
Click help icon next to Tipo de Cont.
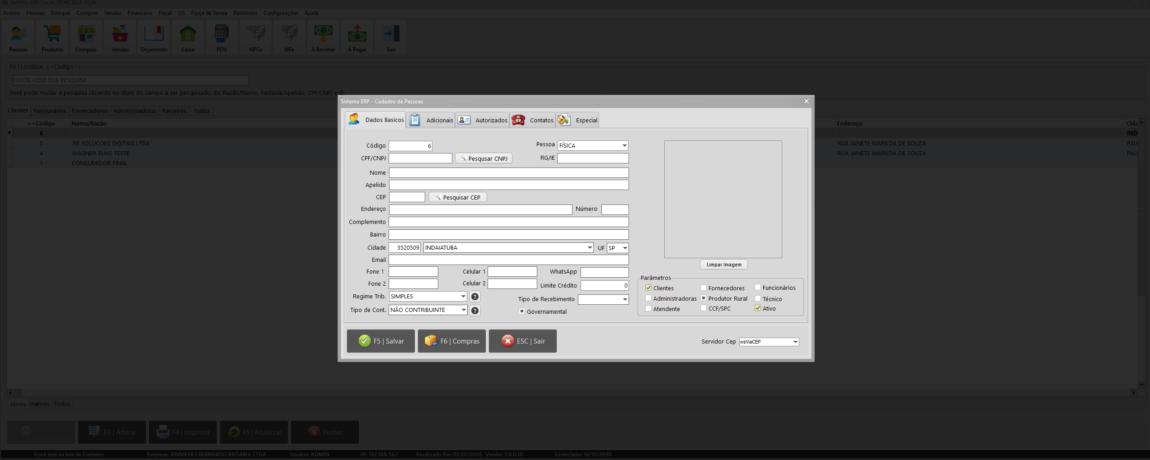[x=475, y=311]
